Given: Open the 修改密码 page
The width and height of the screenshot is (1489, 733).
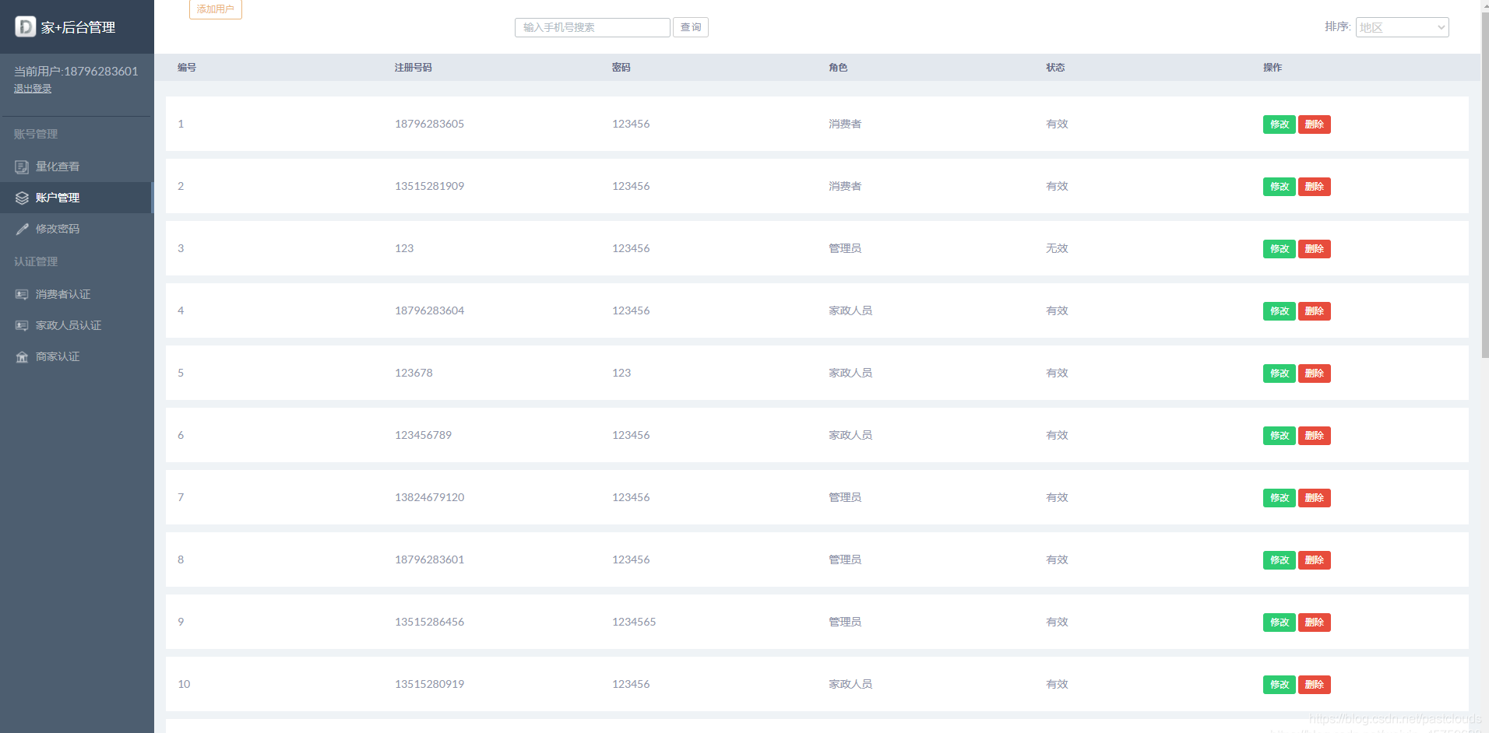Looking at the screenshot, I should [x=76, y=229].
